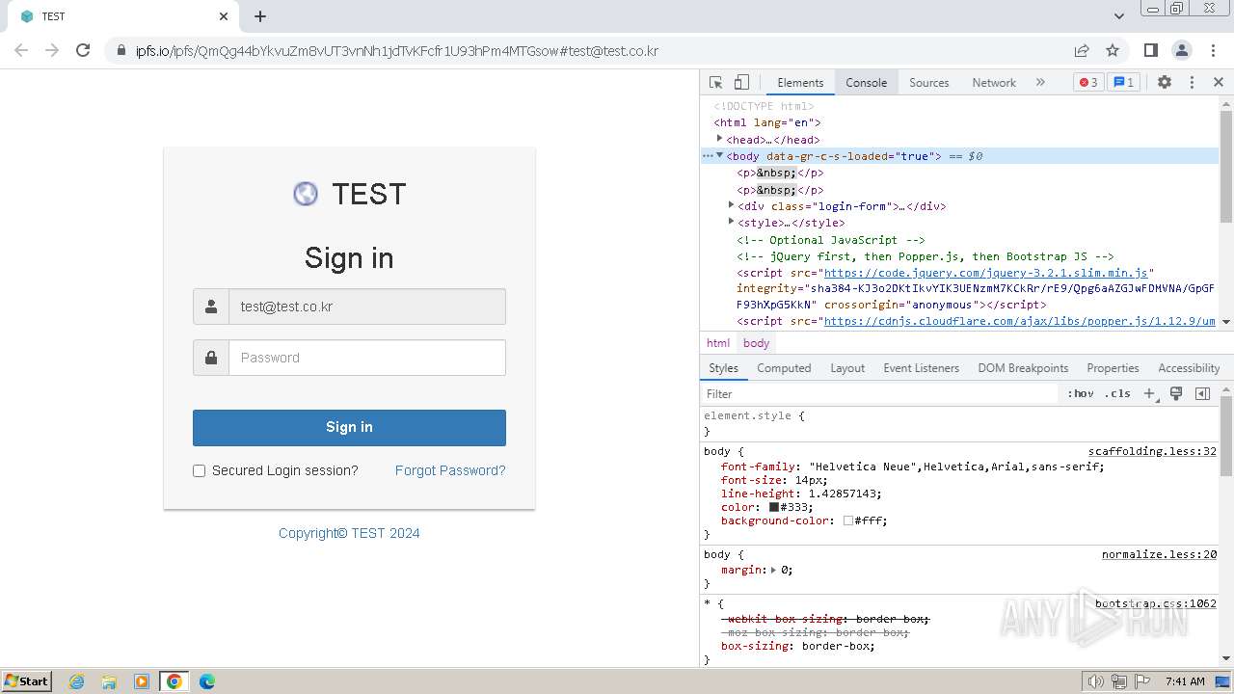Click the Password input field
The width and height of the screenshot is (1234, 694).
[x=367, y=358]
